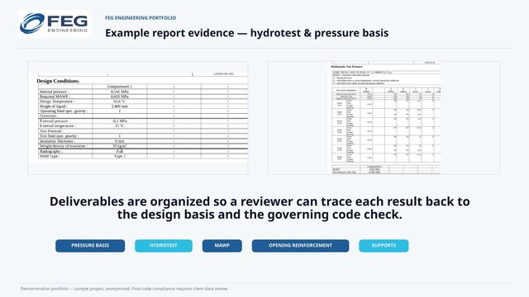The height and width of the screenshot is (297, 529).
Task: Open the Design Conditions table thumbnail
Action: point(138,118)
